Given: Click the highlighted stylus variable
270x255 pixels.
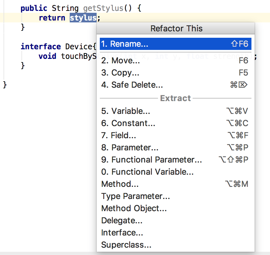Looking at the screenshot, I should click(83, 18).
